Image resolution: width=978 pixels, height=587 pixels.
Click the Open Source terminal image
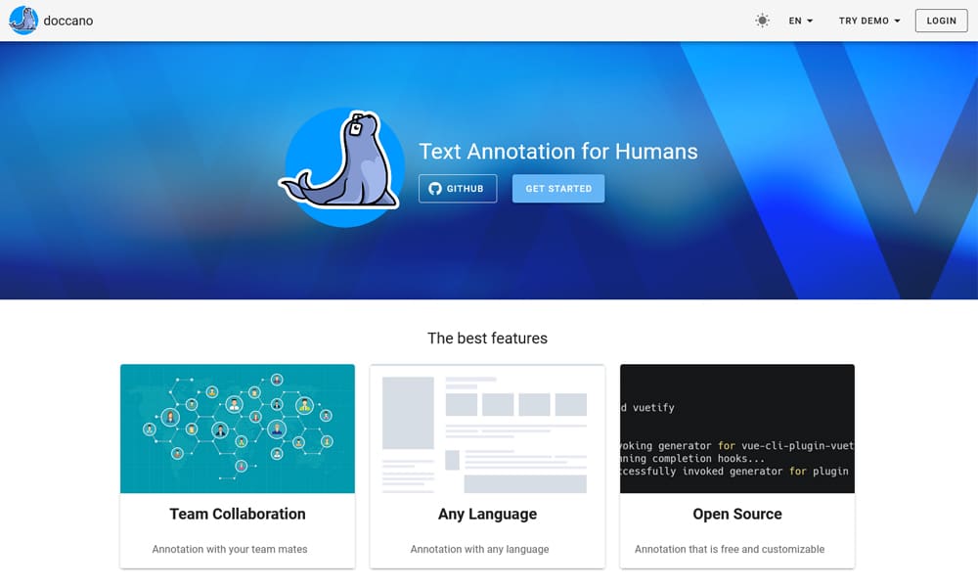pos(737,429)
